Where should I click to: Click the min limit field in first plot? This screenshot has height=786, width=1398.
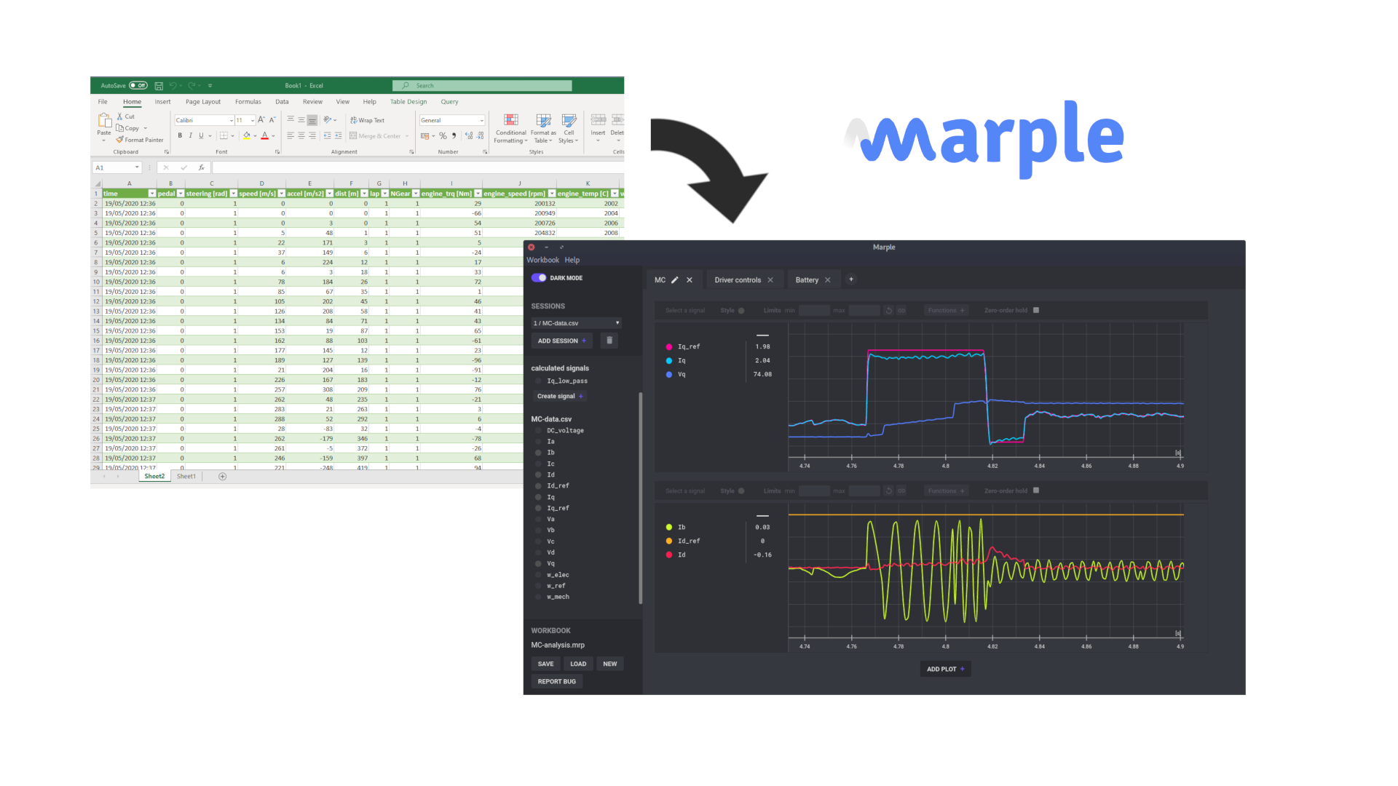814,311
